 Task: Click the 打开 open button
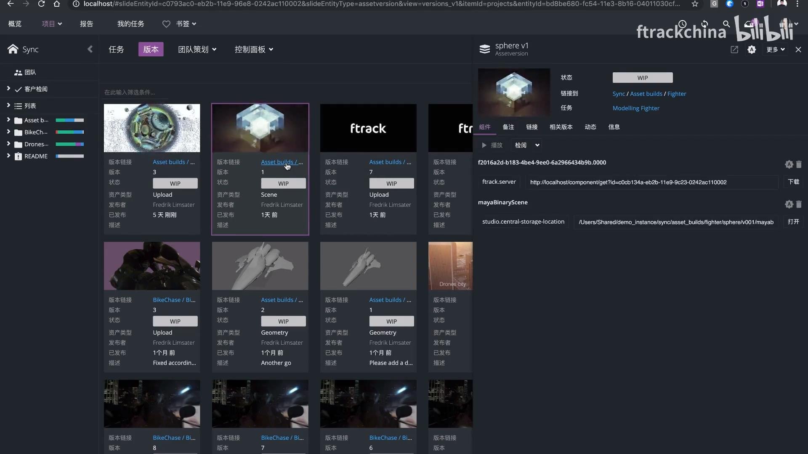point(793,222)
